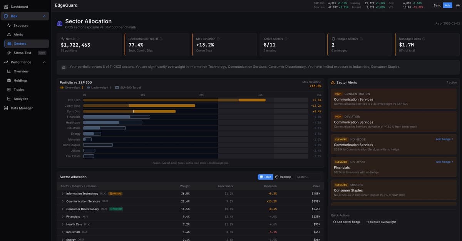This screenshot has height=241, width=462.
Task: Toggle Treemap view for sector allocation
Action: pyautogui.click(x=283, y=177)
